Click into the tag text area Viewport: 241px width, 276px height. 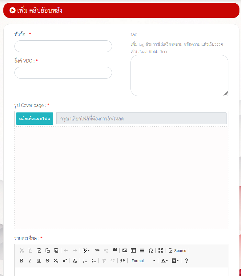click(179, 75)
